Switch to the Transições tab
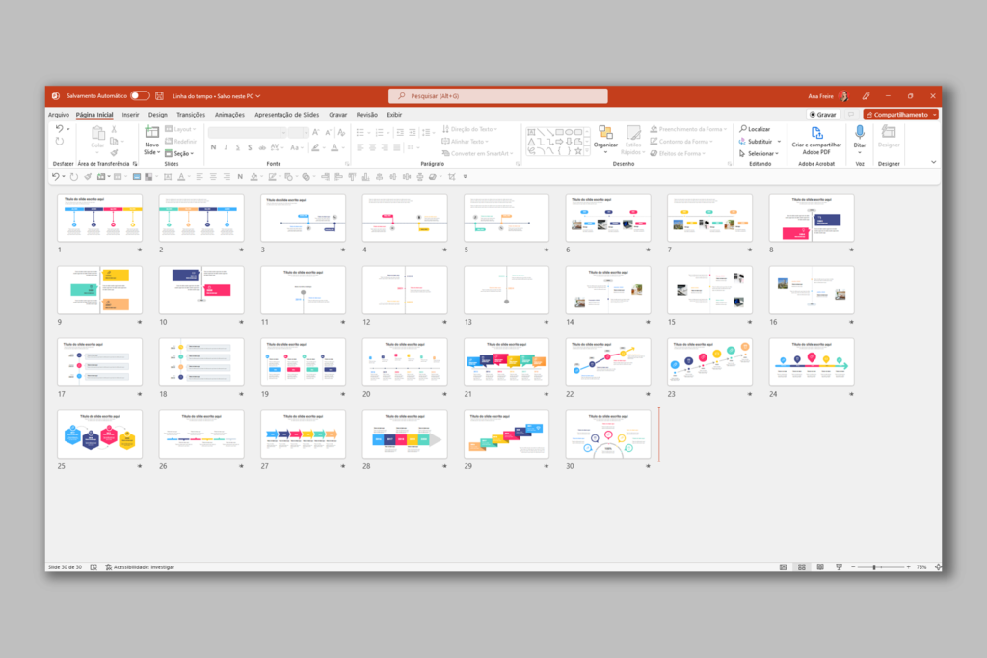This screenshot has width=987, height=658. (x=189, y=114)
